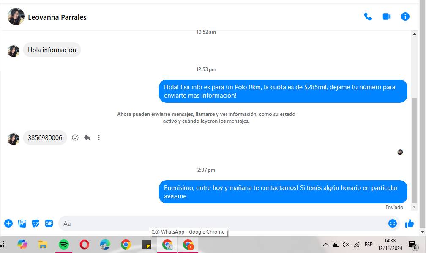Click the Aa message input field
426x253 pixels.
click(223, 224)
